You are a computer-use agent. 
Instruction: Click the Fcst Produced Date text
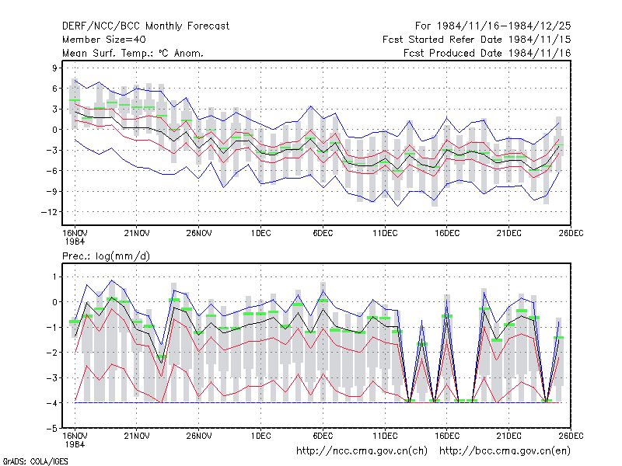point(487,53)
